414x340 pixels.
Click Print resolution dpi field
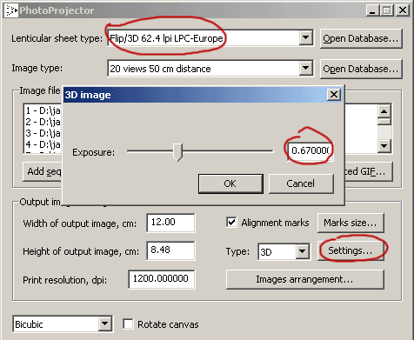pyautogui.click(x=162, y=279)
